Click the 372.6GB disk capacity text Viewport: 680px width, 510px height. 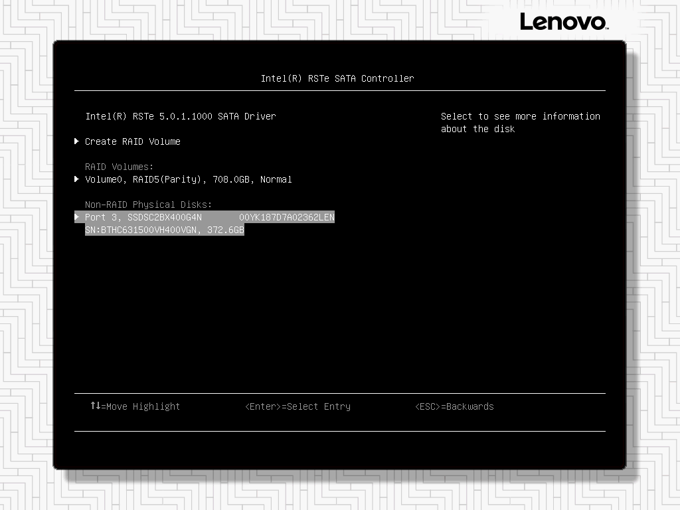tap(226, 230)
